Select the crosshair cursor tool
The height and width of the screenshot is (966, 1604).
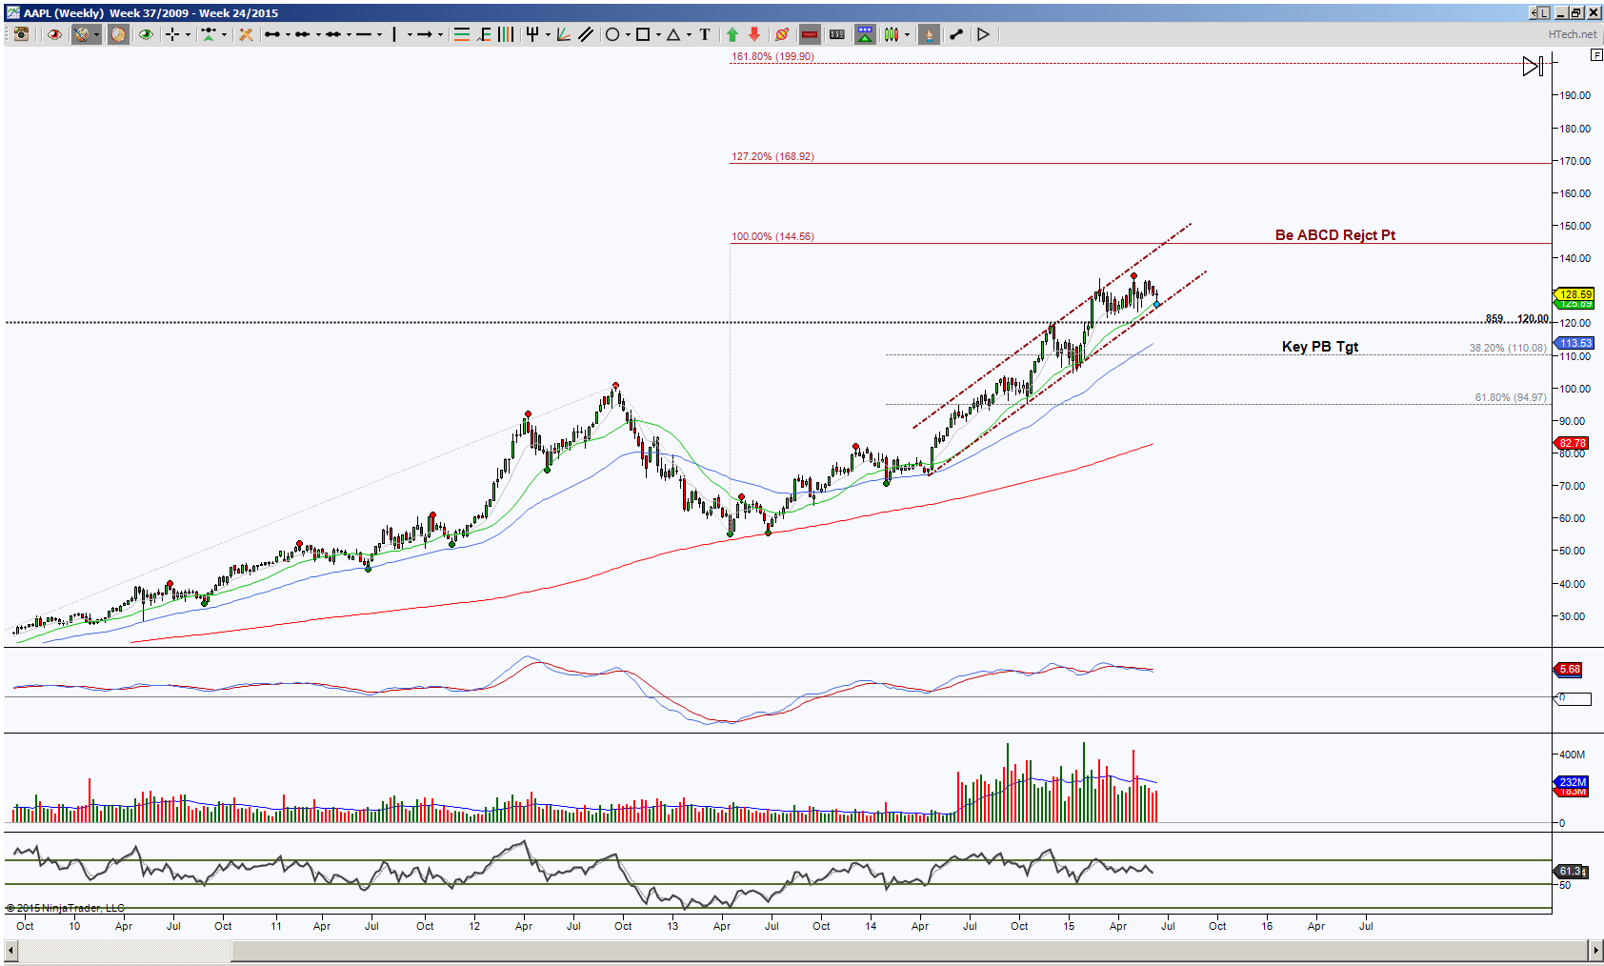point(172,34)
